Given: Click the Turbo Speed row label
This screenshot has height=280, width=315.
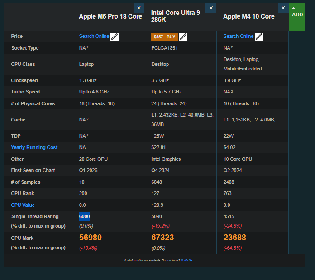Looking at the screenshot, I should click(25, 92).
